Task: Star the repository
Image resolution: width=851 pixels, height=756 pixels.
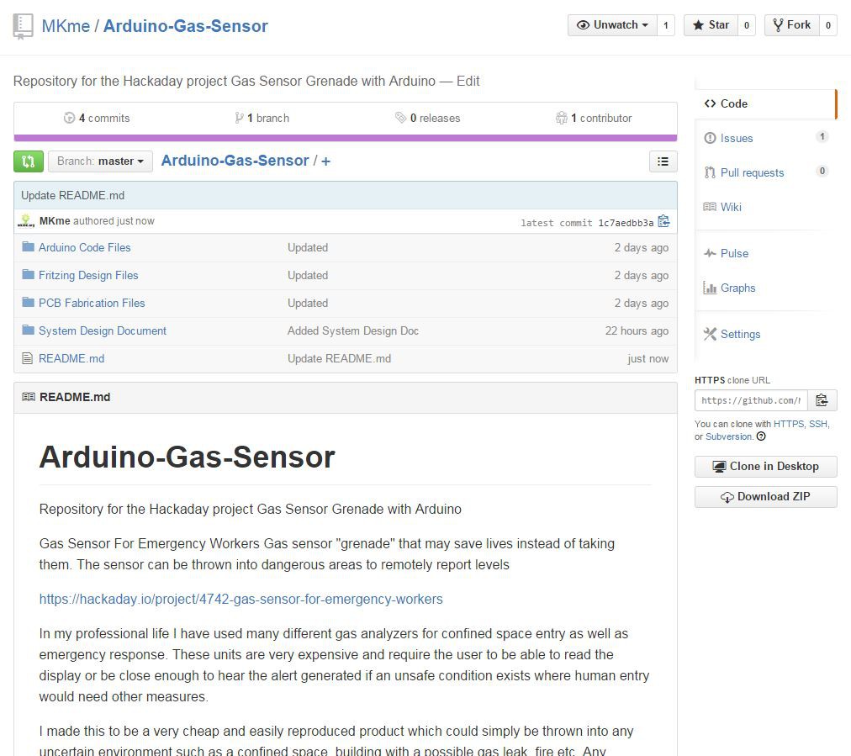Action: [711, 25]
